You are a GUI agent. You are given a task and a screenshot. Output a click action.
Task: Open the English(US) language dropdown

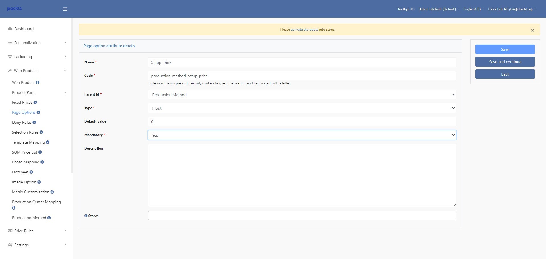coord(473,9)
